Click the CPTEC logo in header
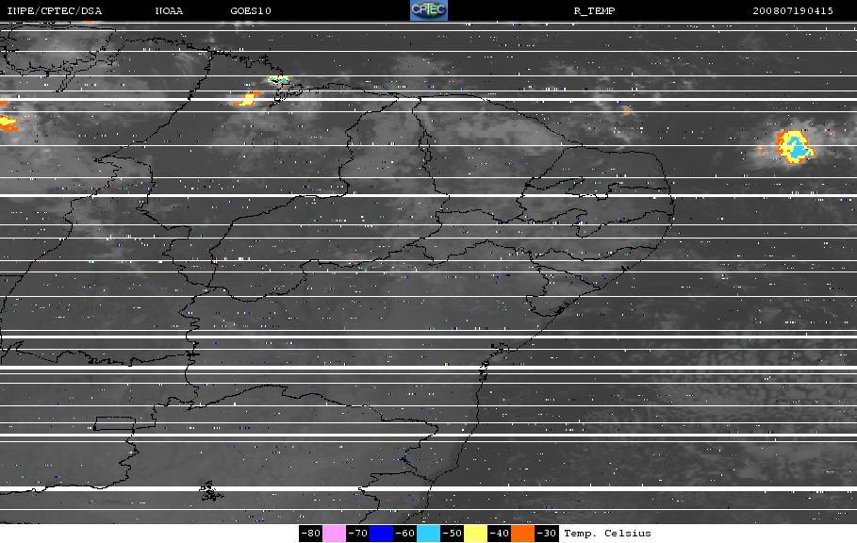This screenshot has width=857, height=543. pos(428,10)
